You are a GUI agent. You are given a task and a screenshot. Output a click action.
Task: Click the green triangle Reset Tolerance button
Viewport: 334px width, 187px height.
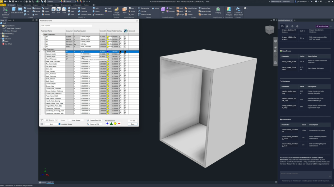click(111, 124)
